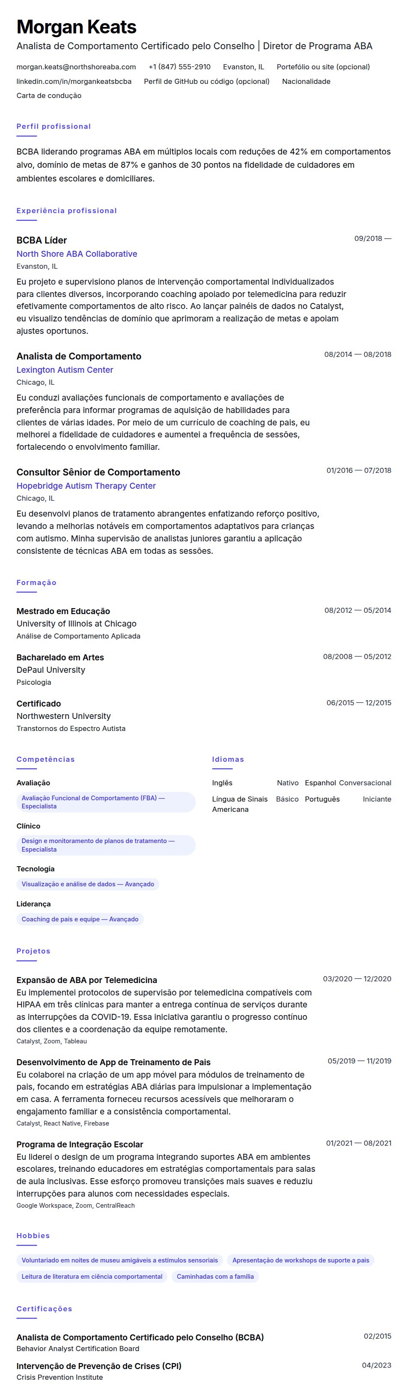This screenshot has width=408, height=1399.
Task: Click the Carta de condução placeholder
Action: 49,95
